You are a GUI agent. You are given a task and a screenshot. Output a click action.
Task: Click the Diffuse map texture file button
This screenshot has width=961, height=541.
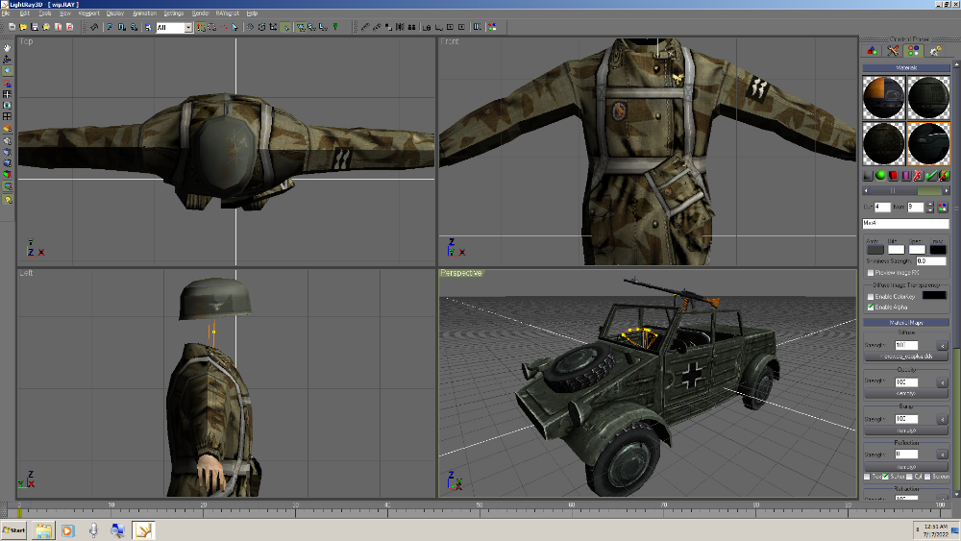coord(906,356)
